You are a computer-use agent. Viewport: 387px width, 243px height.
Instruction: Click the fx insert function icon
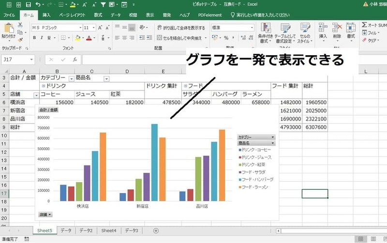coord(75,60)
